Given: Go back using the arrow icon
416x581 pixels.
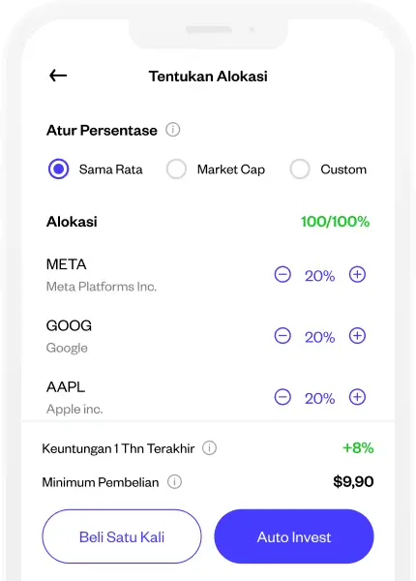Looking at the screenshot, I should click(x=58, y=76).
